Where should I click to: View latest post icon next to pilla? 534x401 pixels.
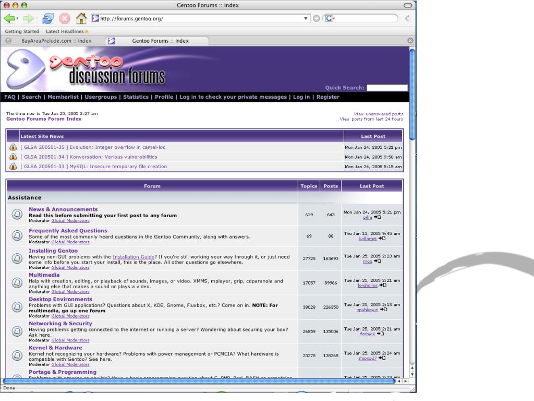[x=378, y=217]
